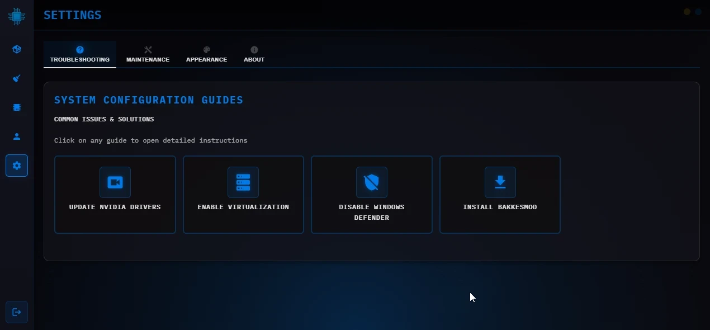Switch to the Troubleshooting tab
710x330 pixels.
coord(80,54)
